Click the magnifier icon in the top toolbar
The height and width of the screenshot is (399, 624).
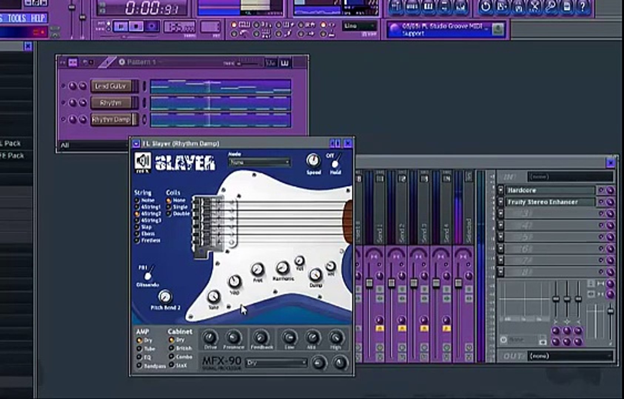pyautogui.click(x=550, y=7)
